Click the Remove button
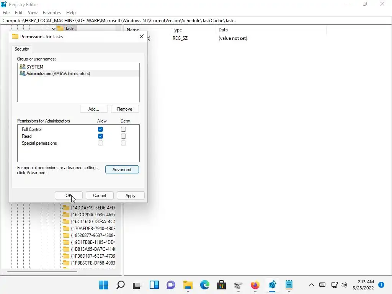Image resolution: width=392 pixels, height=294 pixels. click(x=125, y=109)
